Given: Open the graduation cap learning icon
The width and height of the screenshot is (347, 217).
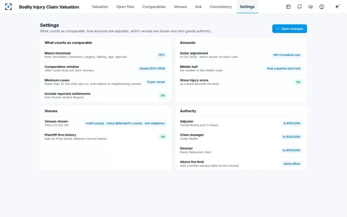Looking at the screenshot, I should tap(311, 7).
